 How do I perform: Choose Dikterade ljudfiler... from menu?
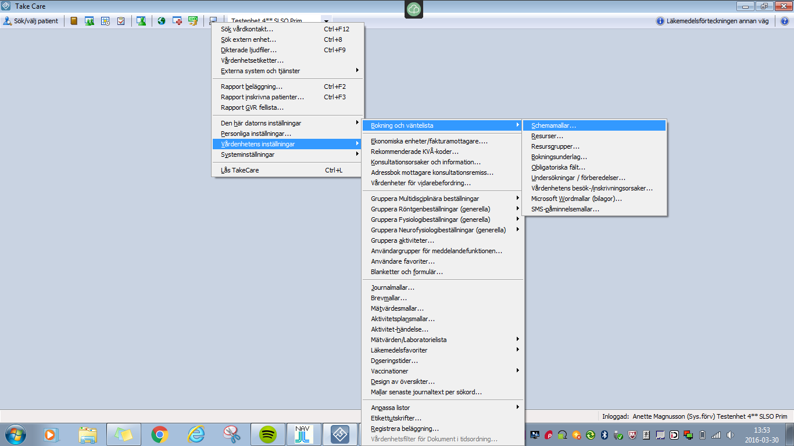[x=288, y=50]
